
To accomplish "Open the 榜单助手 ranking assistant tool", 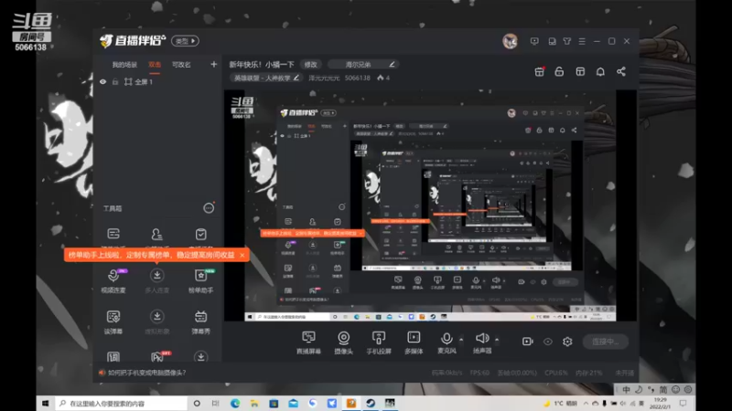I will point(200,280).
